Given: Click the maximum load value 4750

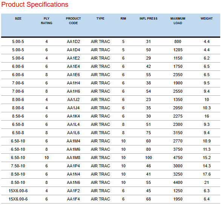Looking at the screenshot, I should [178, 158].
